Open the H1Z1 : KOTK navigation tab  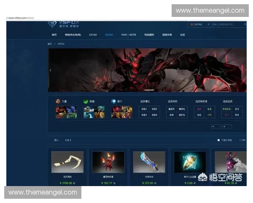pyautogui.click(x=129, y=35)
